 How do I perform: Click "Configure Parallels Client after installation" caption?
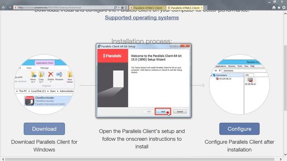coord(239,146)
